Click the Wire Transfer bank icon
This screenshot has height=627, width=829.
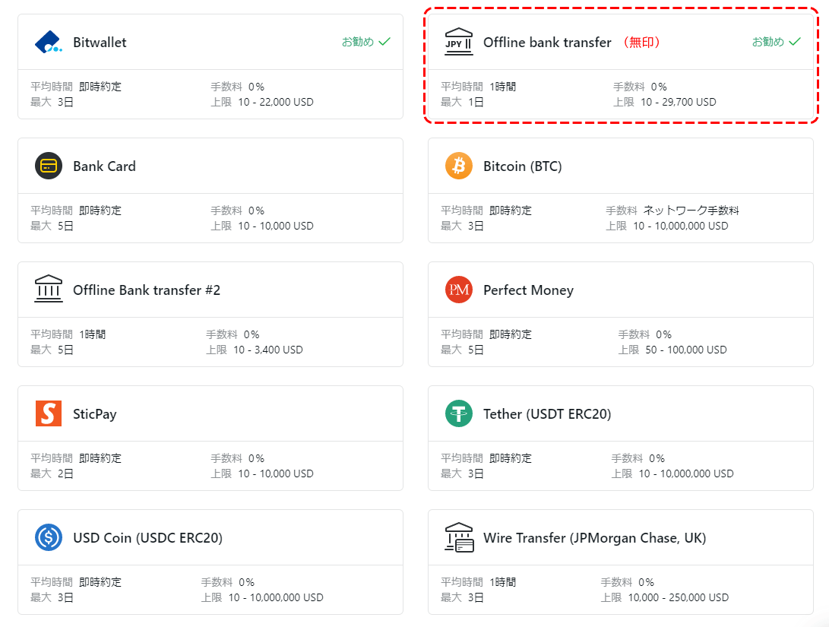point(459,537)
